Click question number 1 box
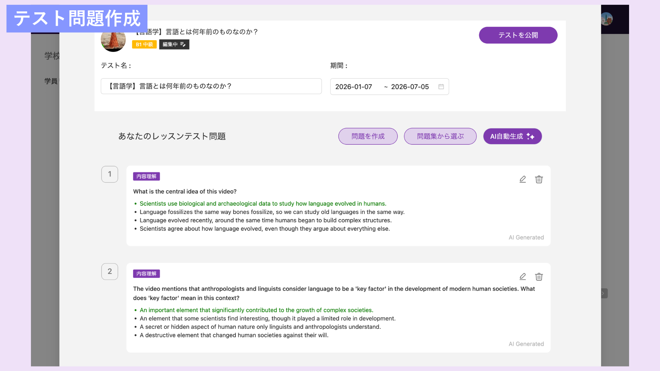This screenshot has width=660, height=371. pyautogui.click(x=110, y=174)
